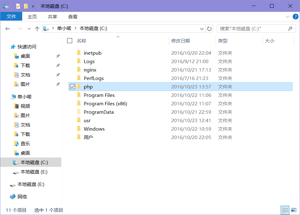
Task: Open pinned 文档 under quick access
Action: [x=25, y=75]
